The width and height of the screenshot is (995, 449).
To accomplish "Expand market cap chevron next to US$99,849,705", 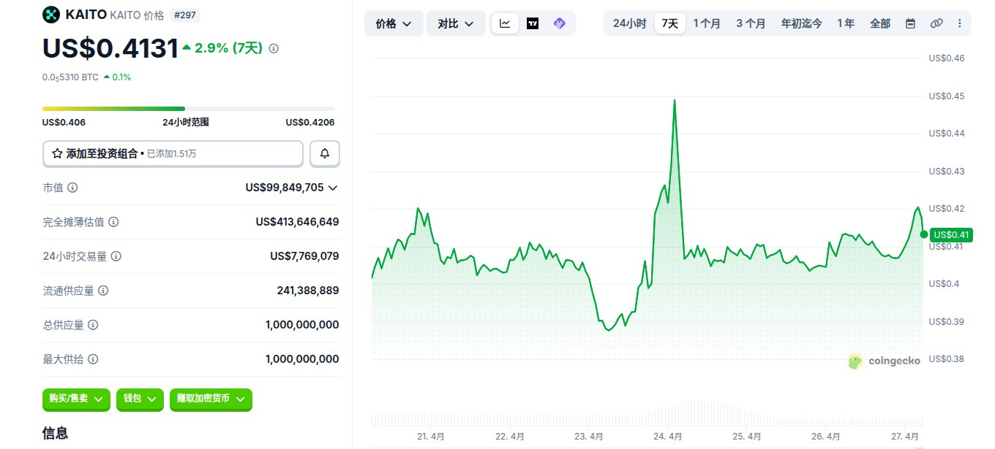I will tap(333, 188).
